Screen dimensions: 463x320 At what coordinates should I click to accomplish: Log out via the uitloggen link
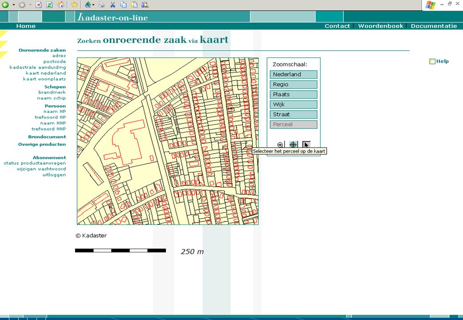click(x=54, y=175)
